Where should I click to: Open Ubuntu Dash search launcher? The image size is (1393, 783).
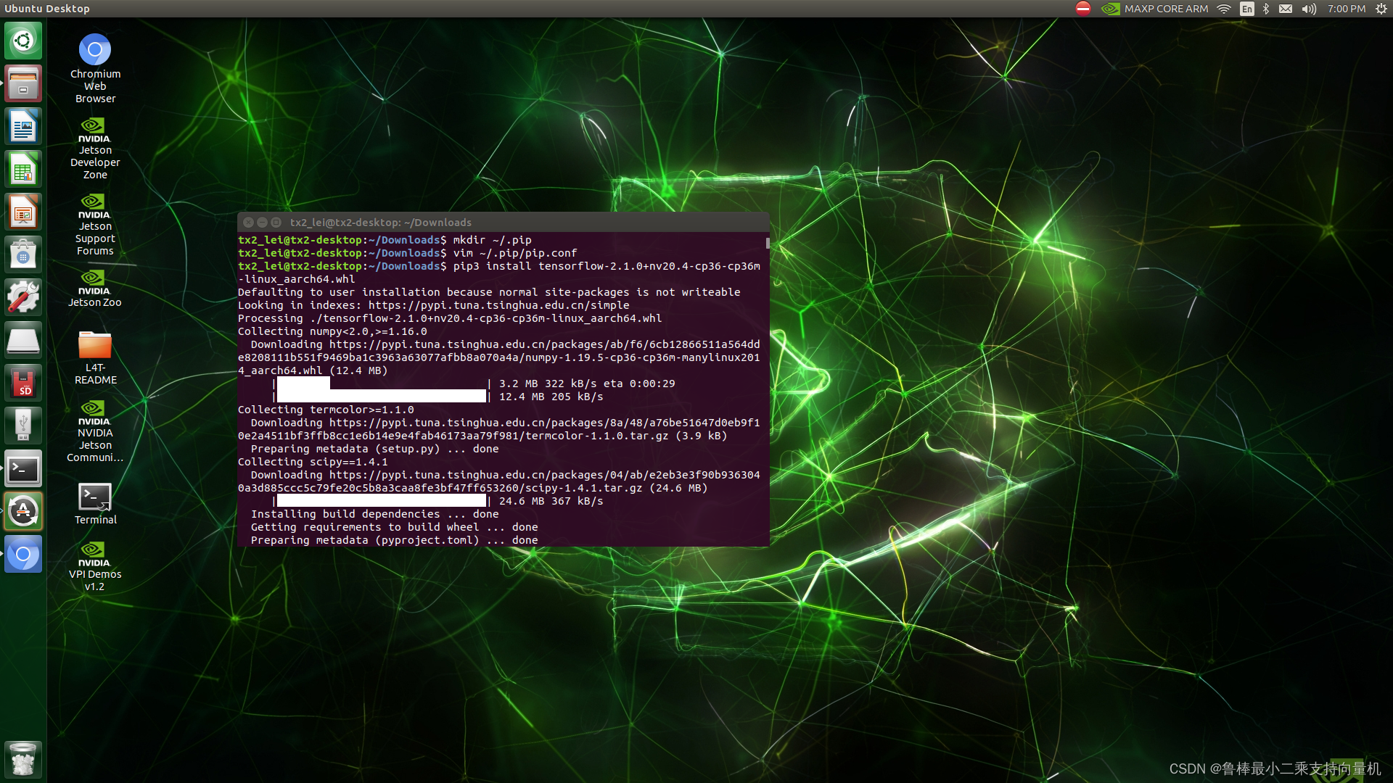tap(23, 41)
